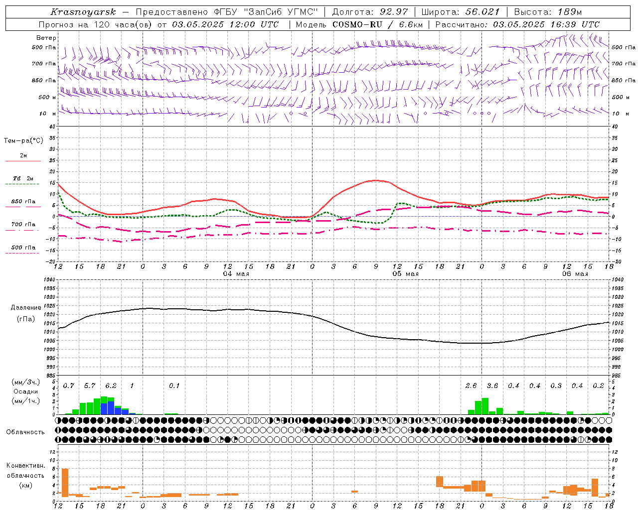Click the '04 мая' date label
The width and height of the screenshot is (638, 510).
[236, 274]
